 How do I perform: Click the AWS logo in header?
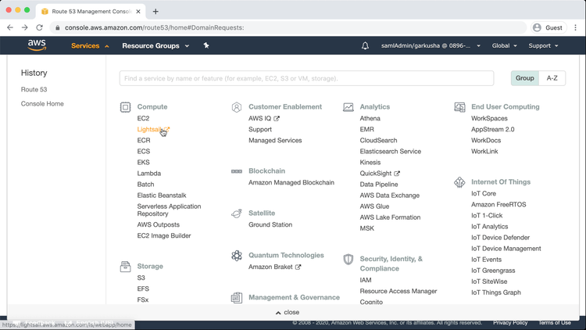(37, 45)
